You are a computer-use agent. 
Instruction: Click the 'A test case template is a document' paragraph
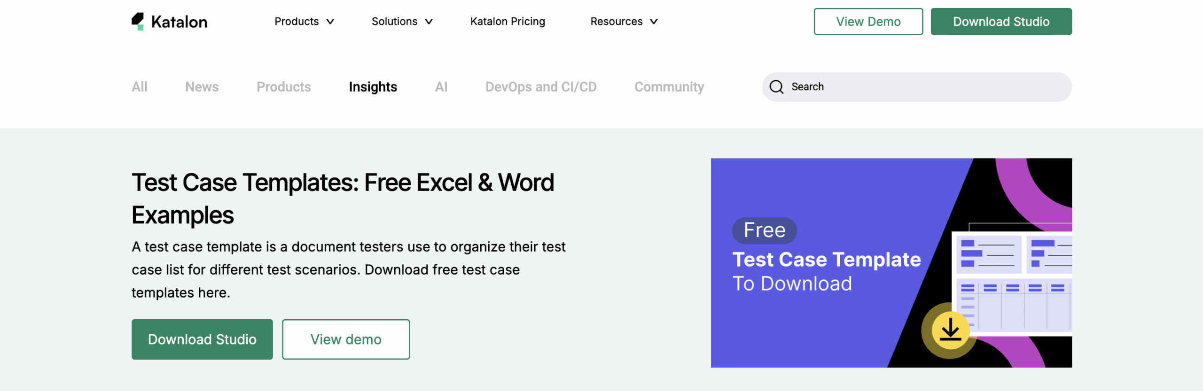pyautogui.click(x=349, y=269)
